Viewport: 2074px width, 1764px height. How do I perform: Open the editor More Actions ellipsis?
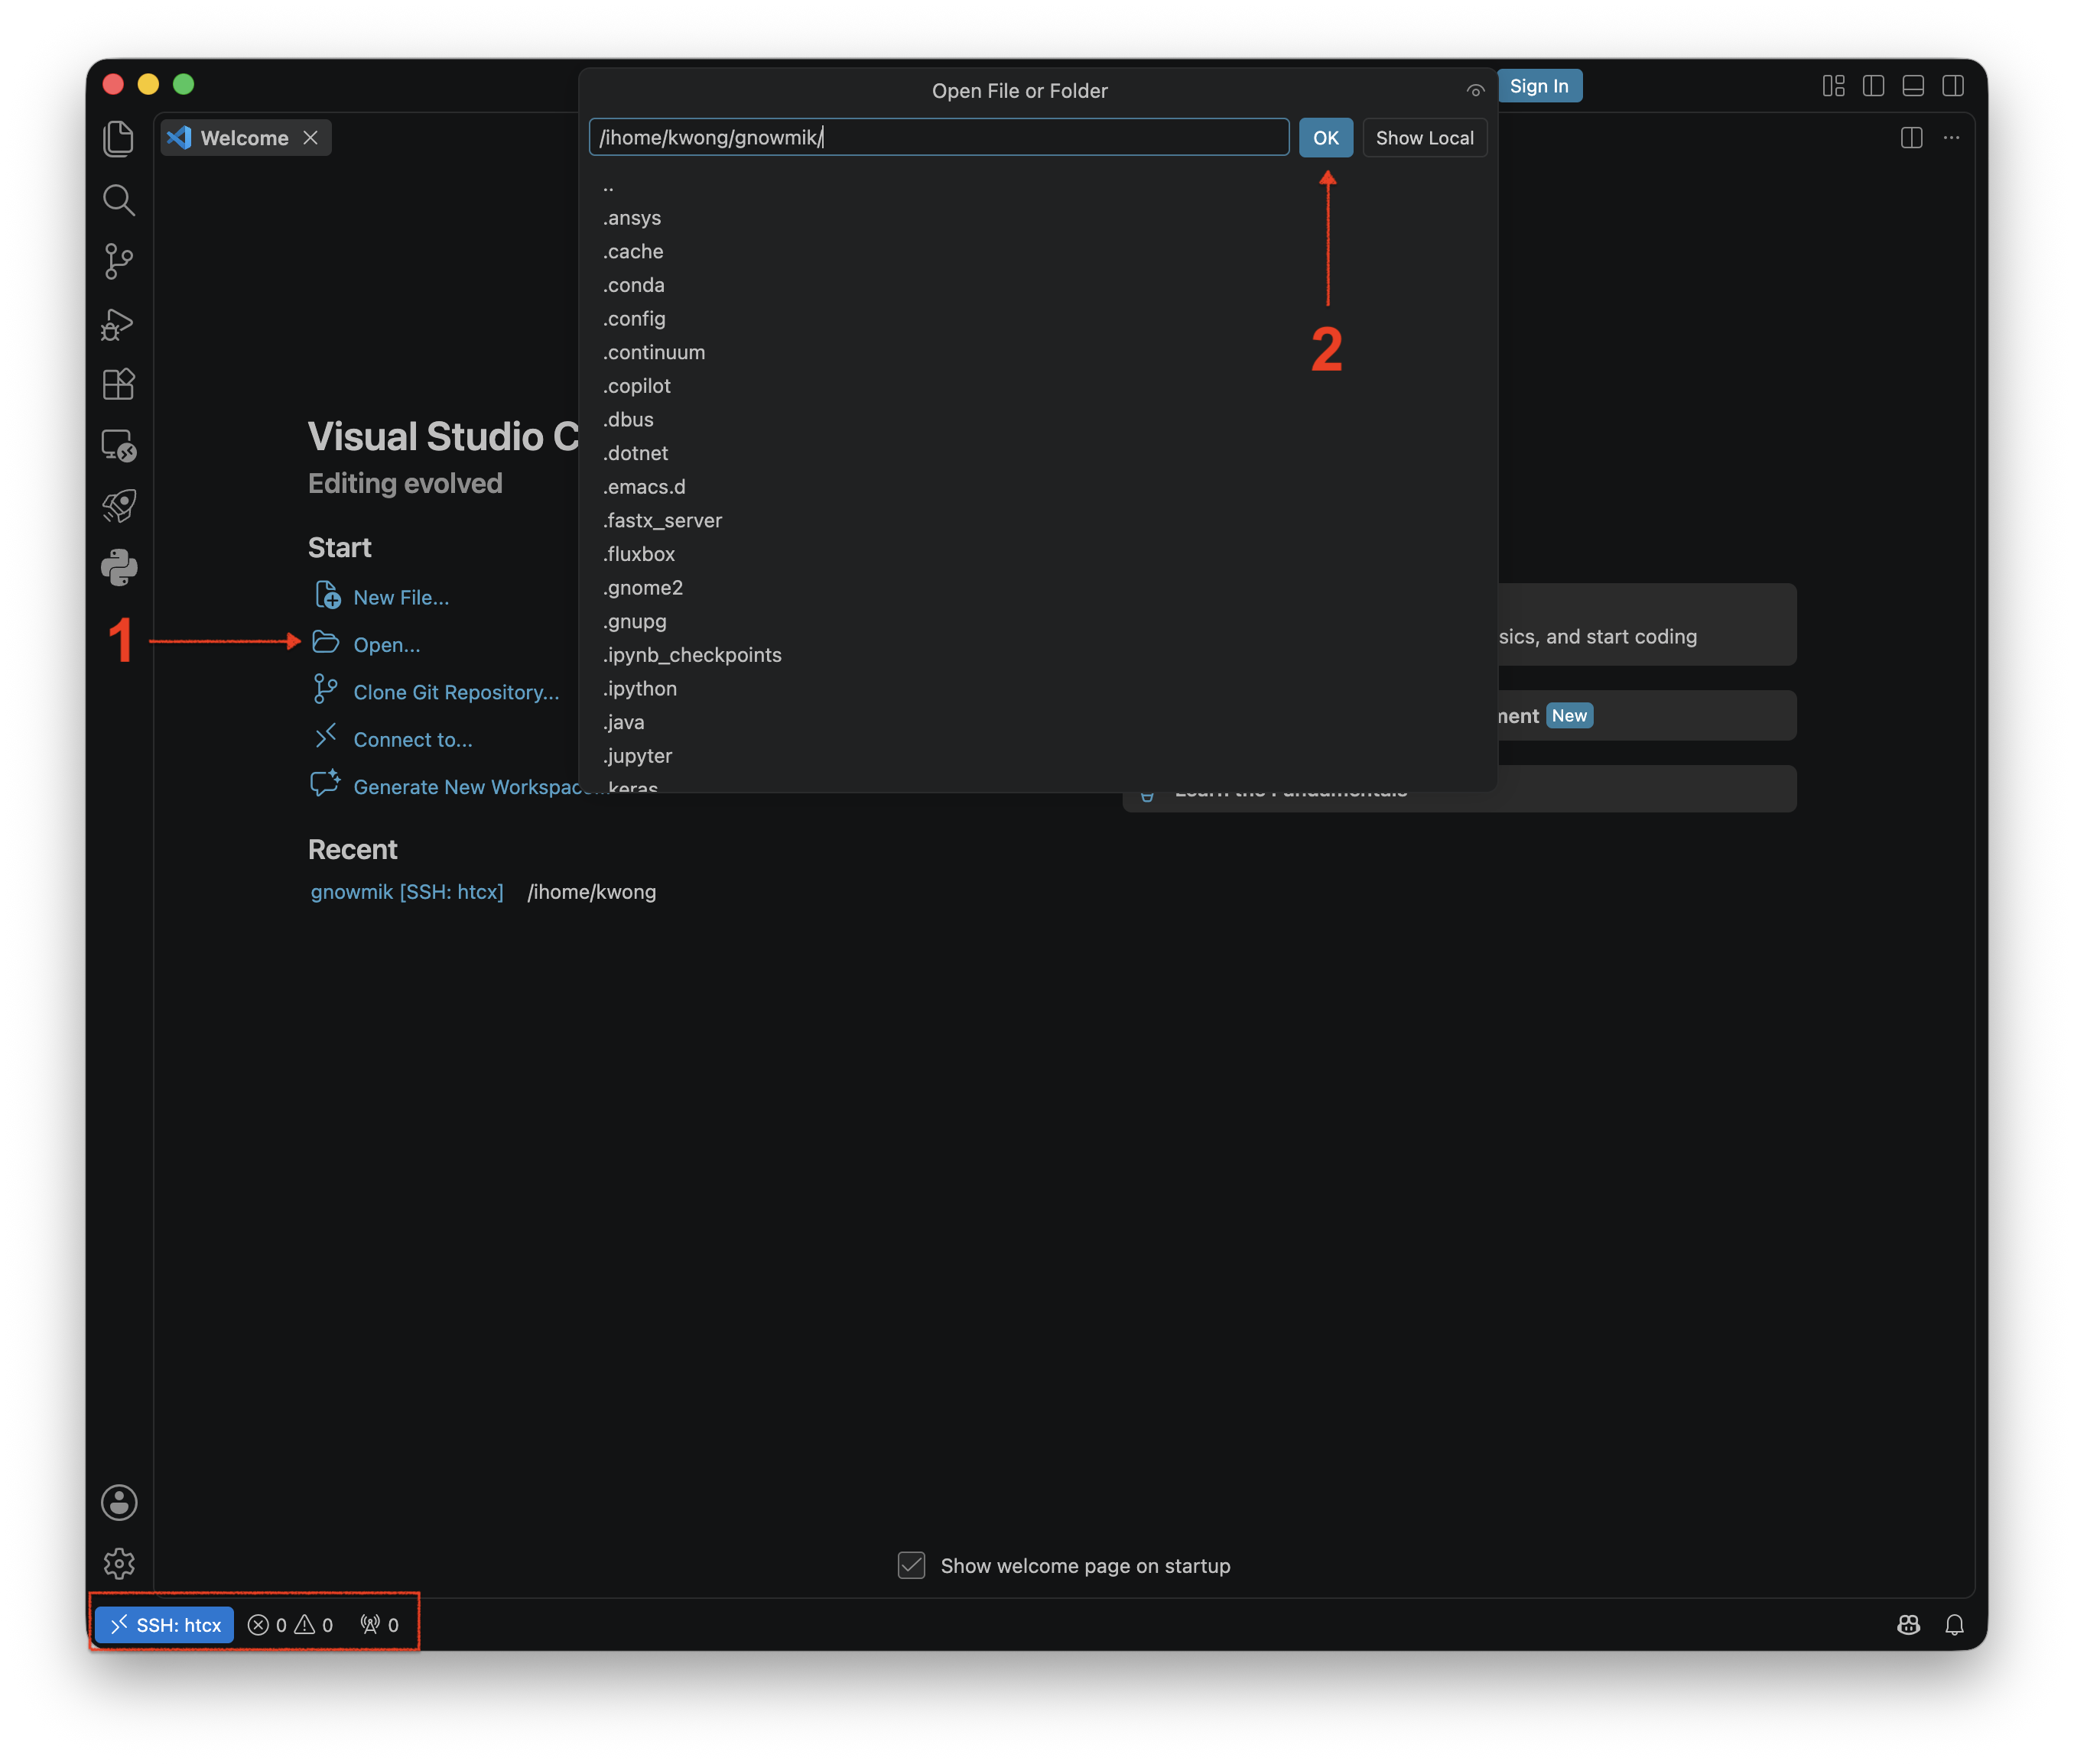tap(1951, 138)
